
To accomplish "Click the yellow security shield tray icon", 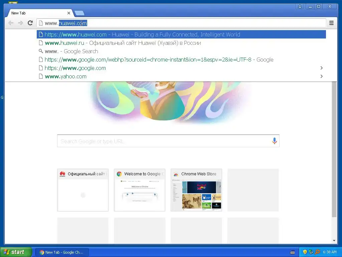I will (x=305, y=252).
